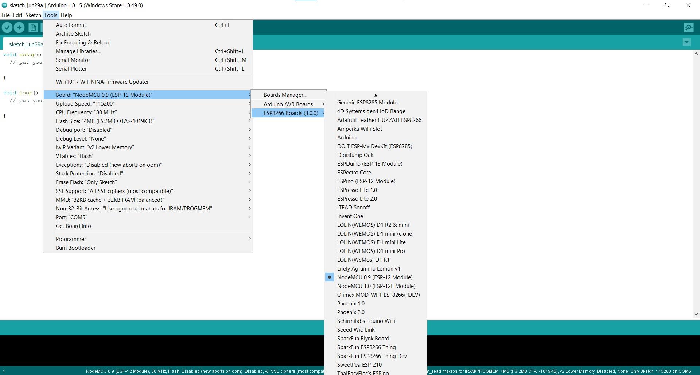The image size is (700, 375).
Task: Select LOLIN(WEMOS) D1 mini Pro board
Action: tap(376, 251)
